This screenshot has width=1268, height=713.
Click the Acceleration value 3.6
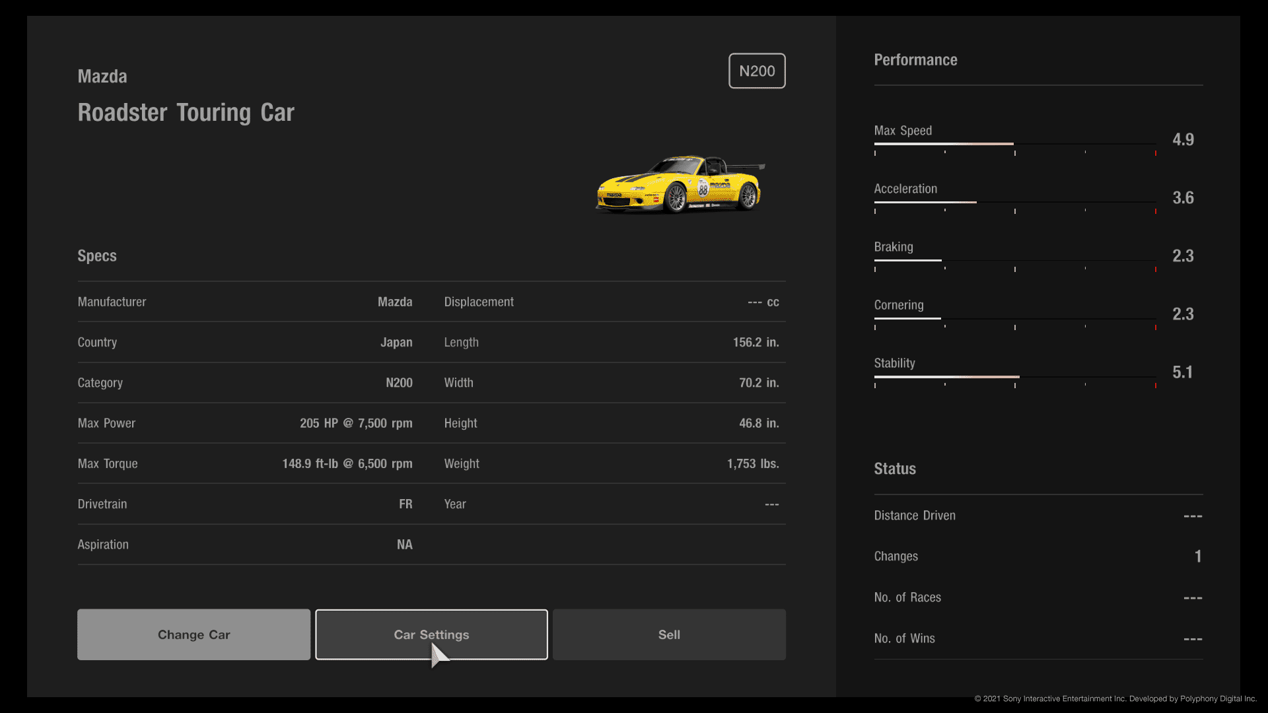[1183, 198]
